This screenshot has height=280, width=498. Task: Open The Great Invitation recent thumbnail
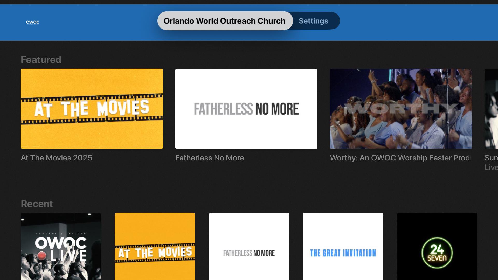coord(343,246)
